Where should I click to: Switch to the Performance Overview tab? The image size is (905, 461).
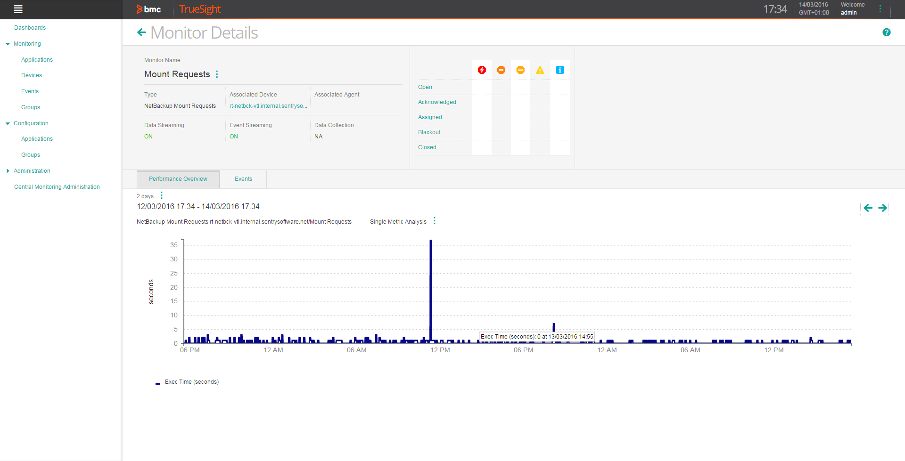(x=178, y=179)
